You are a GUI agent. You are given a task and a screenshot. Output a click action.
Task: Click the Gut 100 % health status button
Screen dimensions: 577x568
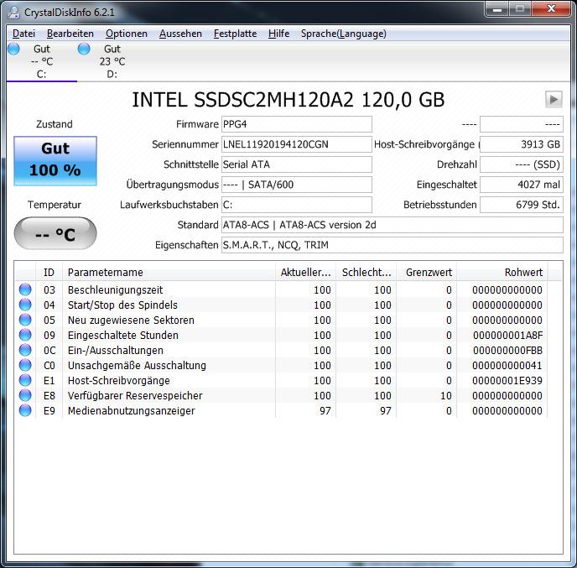(x=55, y=161)
